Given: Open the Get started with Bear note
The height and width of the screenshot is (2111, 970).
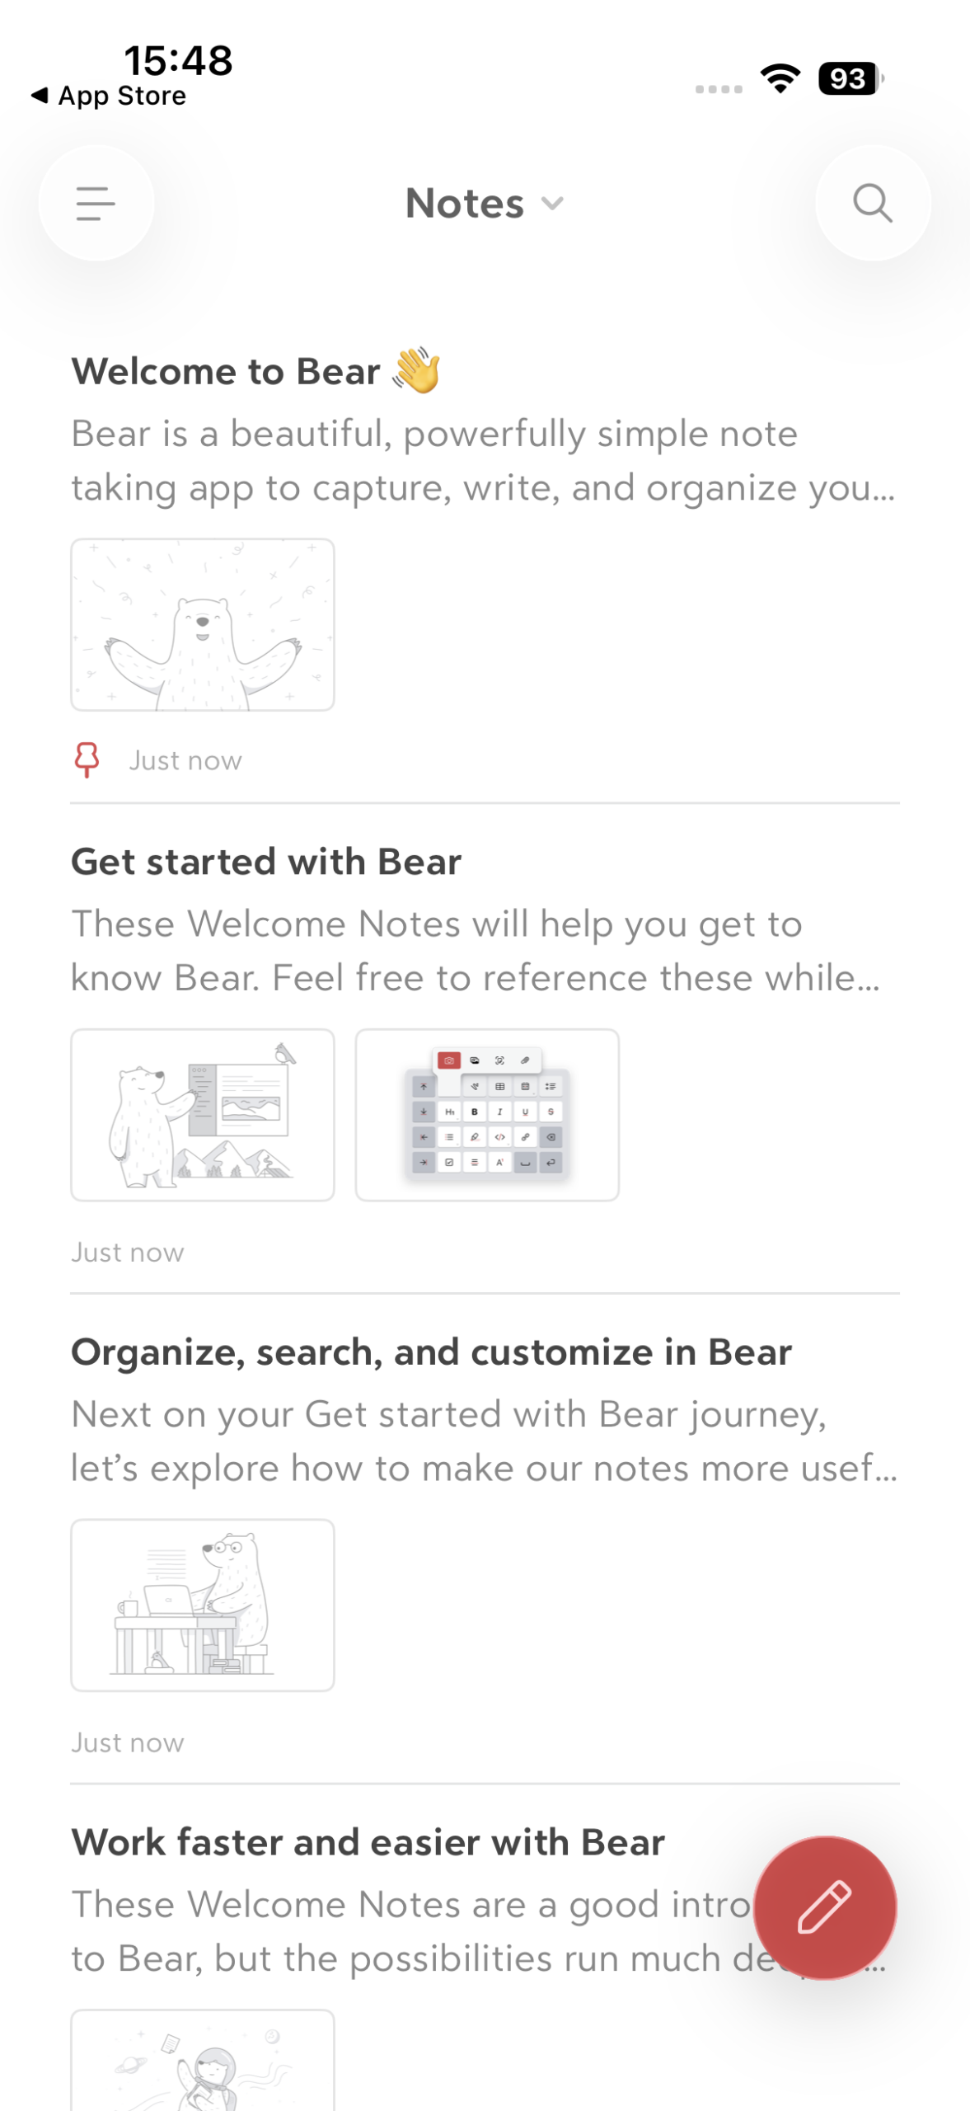Looking at the screenshot, I should point(265,862).
